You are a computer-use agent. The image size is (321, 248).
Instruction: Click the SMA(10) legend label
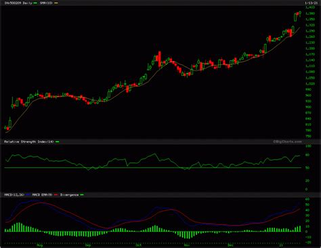click(x=46, y=3)
